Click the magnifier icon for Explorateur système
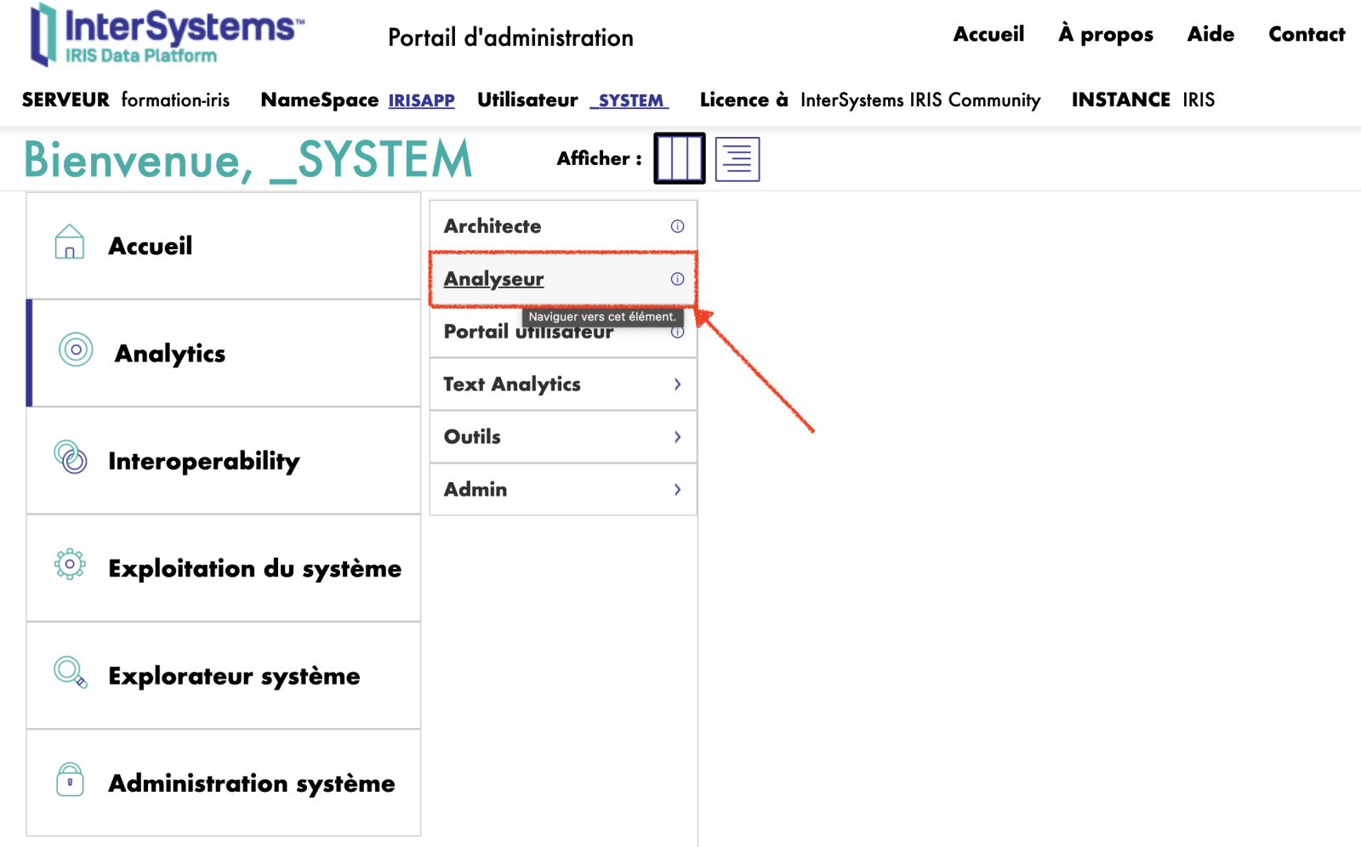Screen dimensions: 1361x847 coord(70,672)
